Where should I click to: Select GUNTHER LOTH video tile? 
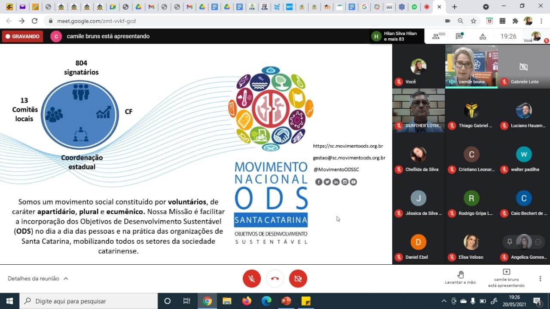coord(419,110)
